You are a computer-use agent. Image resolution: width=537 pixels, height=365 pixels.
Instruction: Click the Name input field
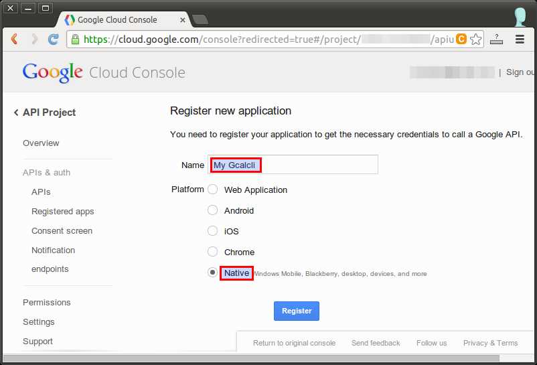(x=293, y=165)
